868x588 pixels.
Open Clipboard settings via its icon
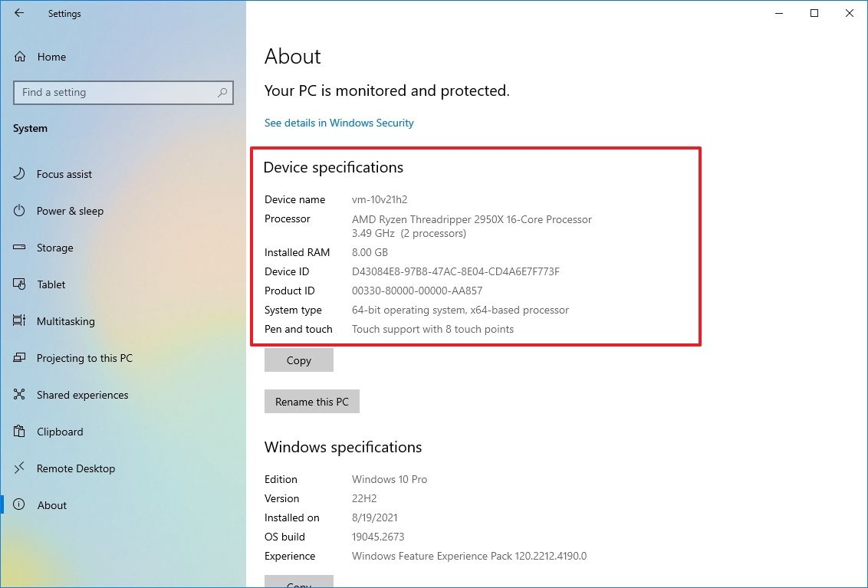click(x=18, y=432)
